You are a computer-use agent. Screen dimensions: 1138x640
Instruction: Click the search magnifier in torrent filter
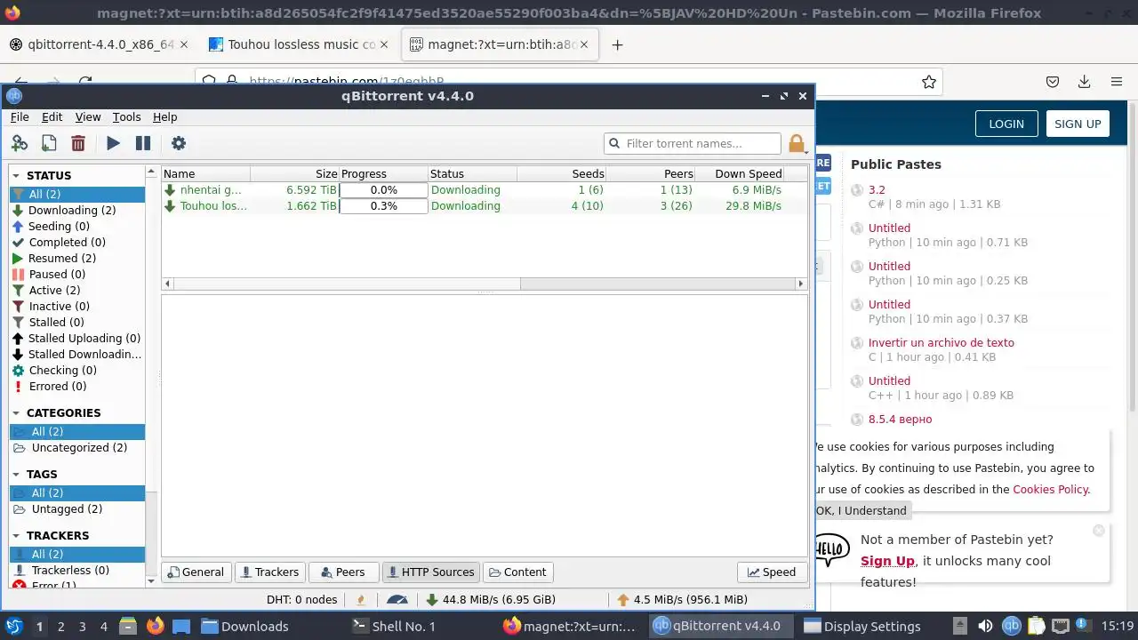pos(614,143)
